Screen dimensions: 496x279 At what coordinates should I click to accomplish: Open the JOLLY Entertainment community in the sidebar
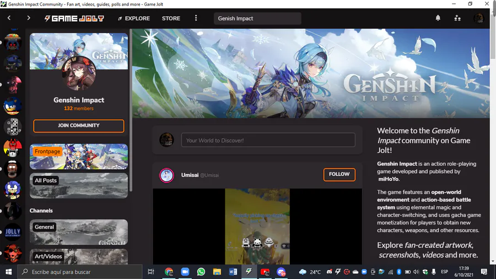coord(13,232)
